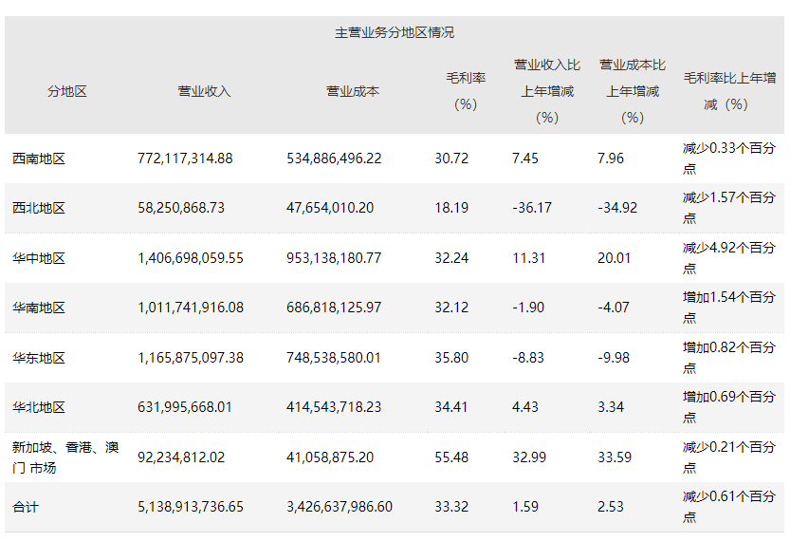Select the 西北地区 row label
Screen dimensions: 790x541
coord(39,208)
